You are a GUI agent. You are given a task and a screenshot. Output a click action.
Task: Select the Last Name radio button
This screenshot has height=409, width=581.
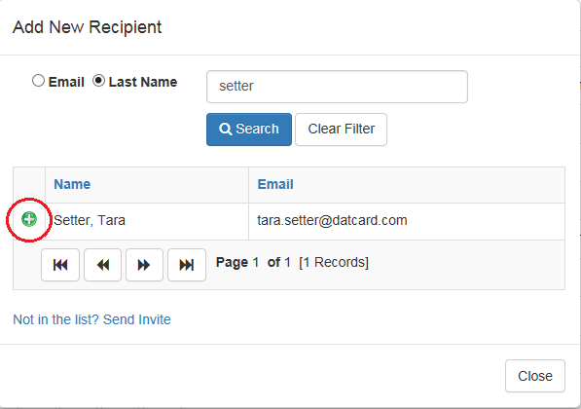[98, 81]
